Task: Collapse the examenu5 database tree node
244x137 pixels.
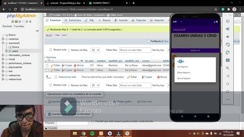Action: click(3, 43)
